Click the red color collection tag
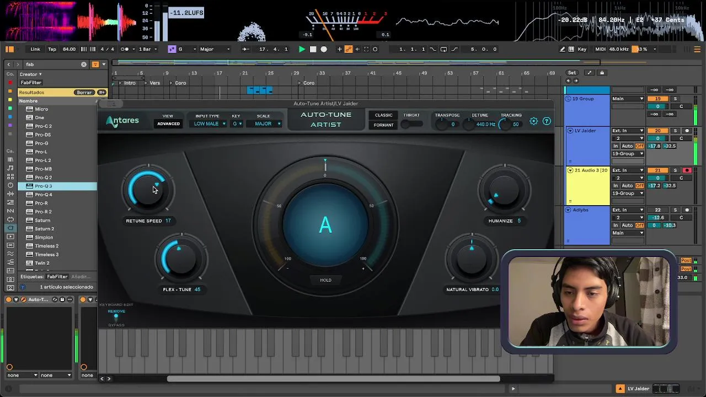The image size is (706, 397). pyautogui.click(x=10, y=83)
